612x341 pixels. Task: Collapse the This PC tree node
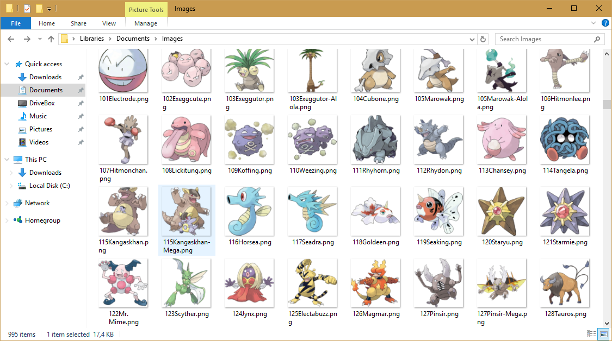click(x=7, y=160)
